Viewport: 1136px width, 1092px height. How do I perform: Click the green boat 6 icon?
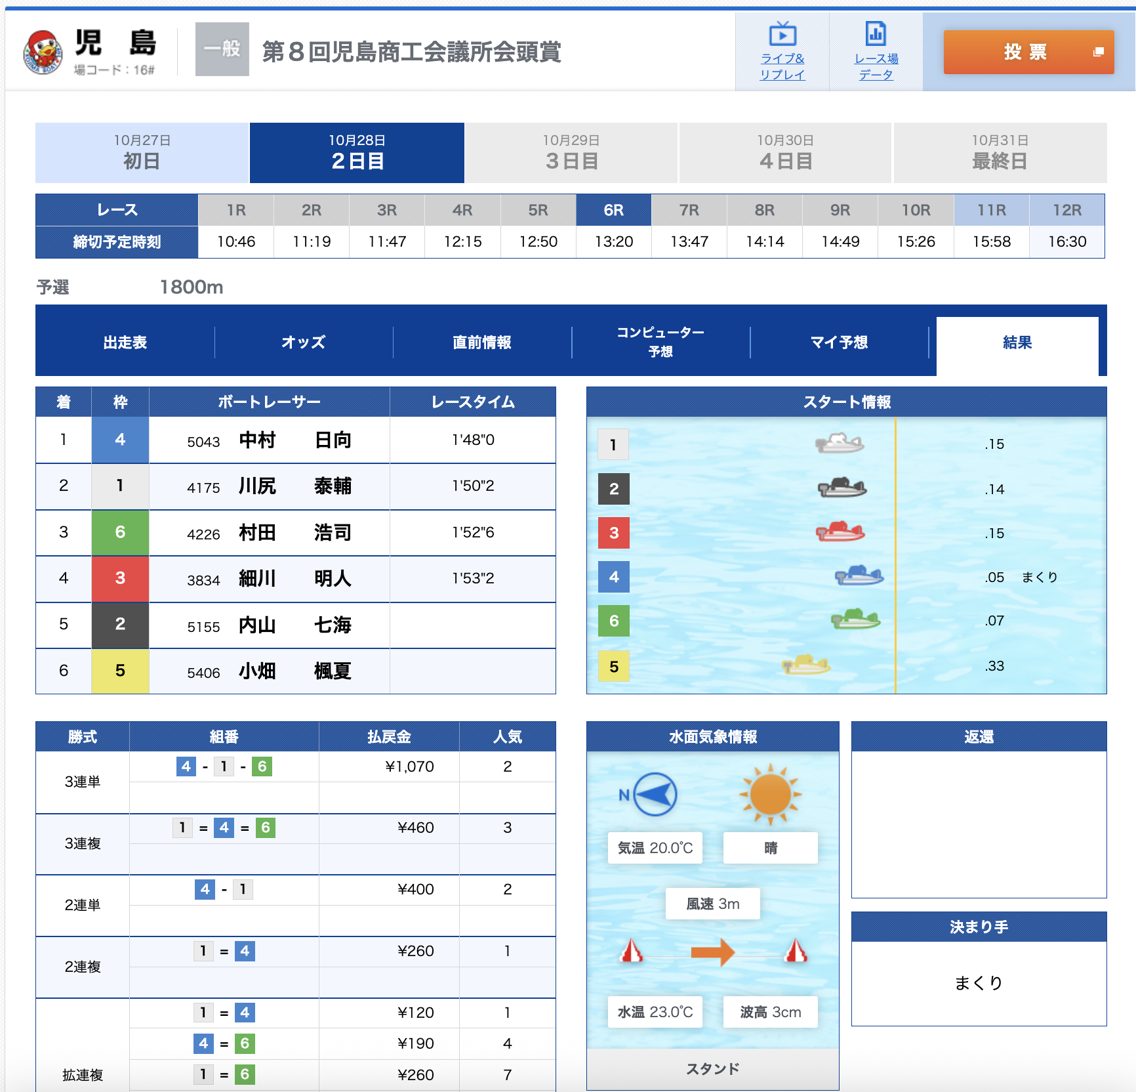855,619
